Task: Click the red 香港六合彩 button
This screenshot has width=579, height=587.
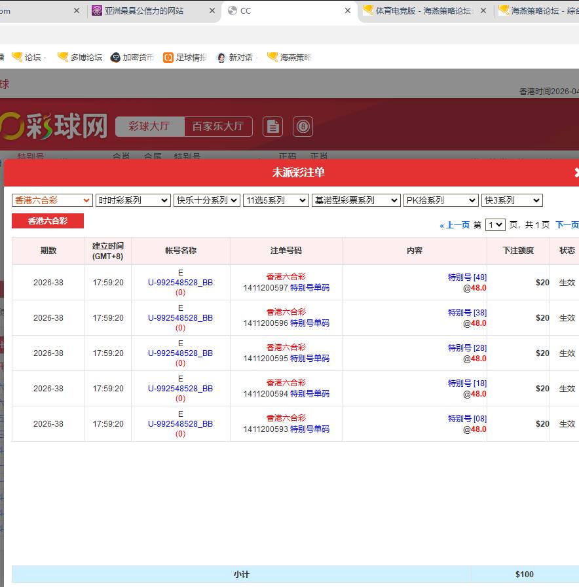Action: pos(48,221)
